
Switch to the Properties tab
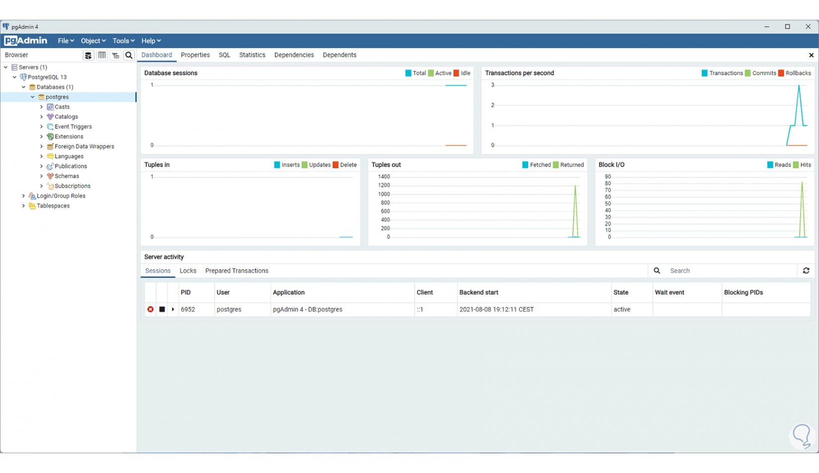[x=195, y=55]
